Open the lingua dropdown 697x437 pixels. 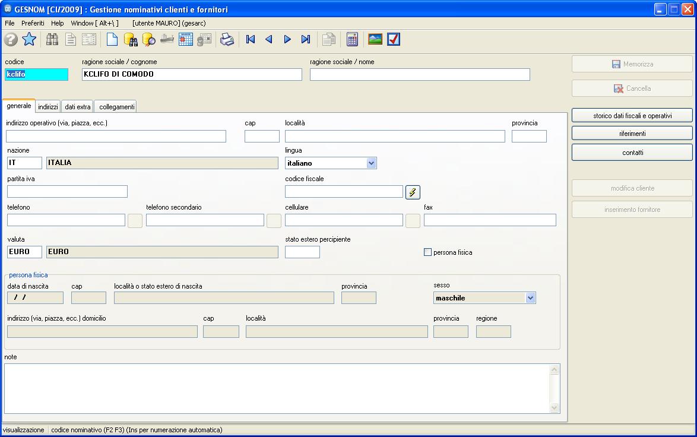(371, 163)
